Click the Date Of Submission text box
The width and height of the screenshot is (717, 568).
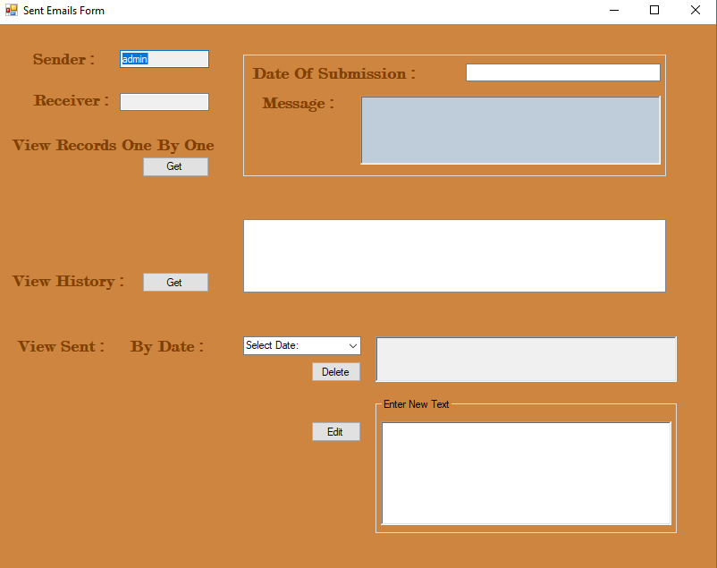click(x=563, y=72)
